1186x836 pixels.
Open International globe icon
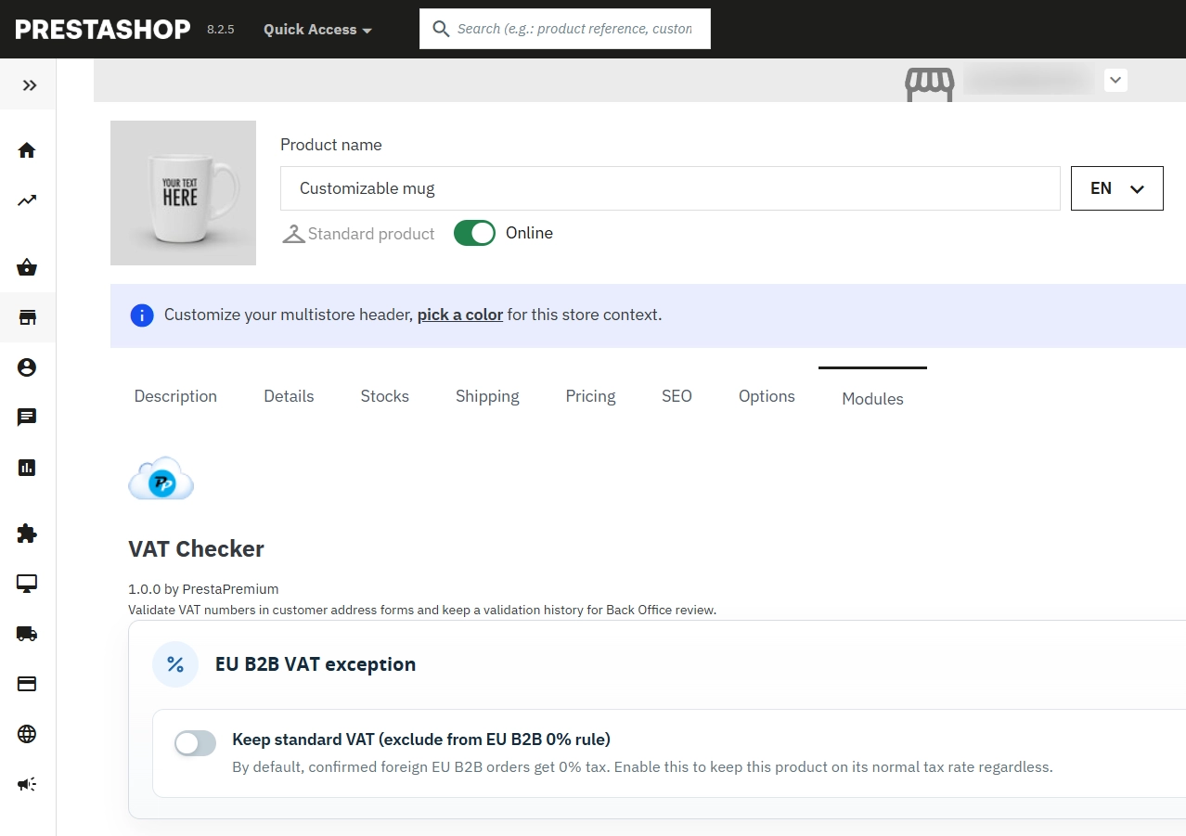[x=27, y=734]
